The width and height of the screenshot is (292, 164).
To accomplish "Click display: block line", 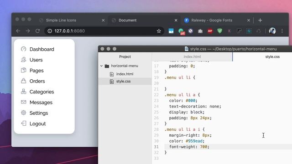I will coord(187,112).
